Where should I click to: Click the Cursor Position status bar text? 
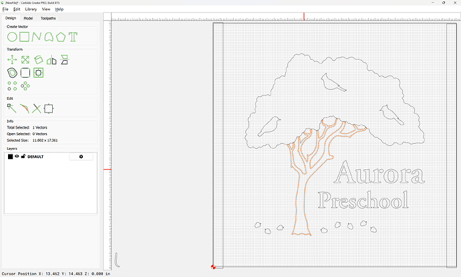point(56,274)
